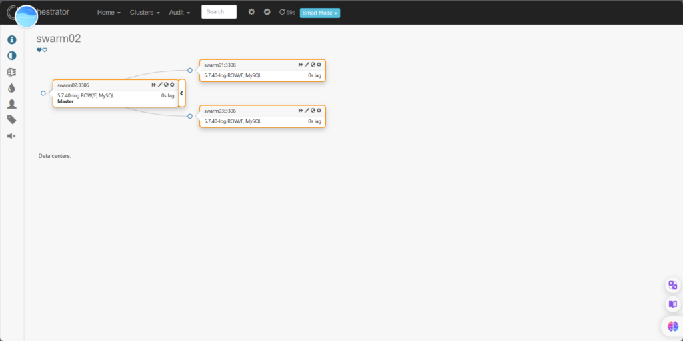This screenshot has height=341, width=683.
Task: Open the Smart Mode dropdown
Action: click(x=320, y=13)
